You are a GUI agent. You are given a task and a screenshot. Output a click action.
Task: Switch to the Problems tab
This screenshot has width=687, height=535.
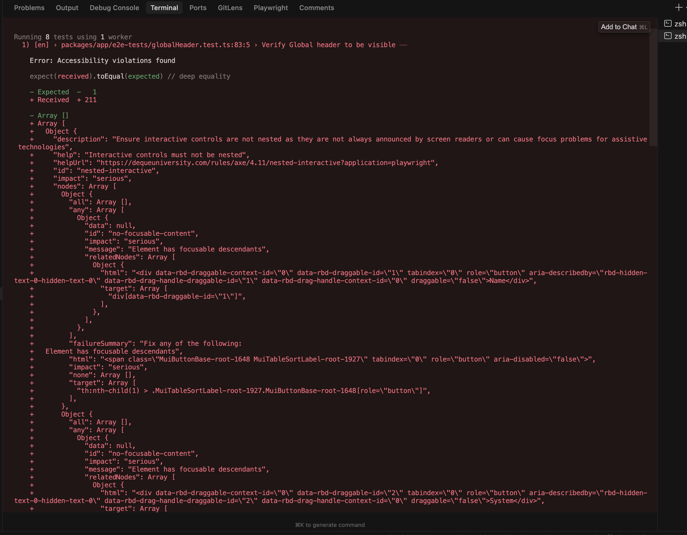point(29,8)
